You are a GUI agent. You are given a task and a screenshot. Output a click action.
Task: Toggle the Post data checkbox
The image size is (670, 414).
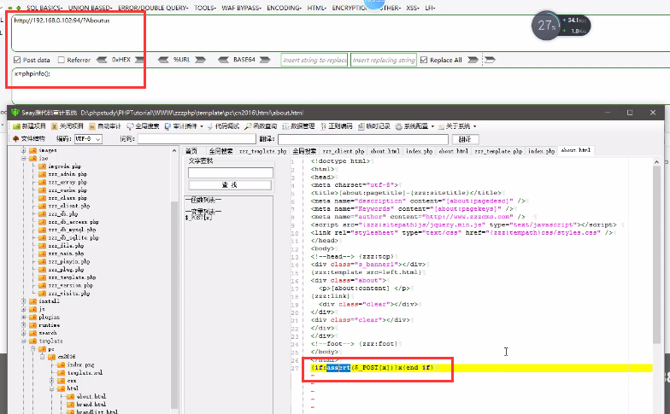pos(17,60)
